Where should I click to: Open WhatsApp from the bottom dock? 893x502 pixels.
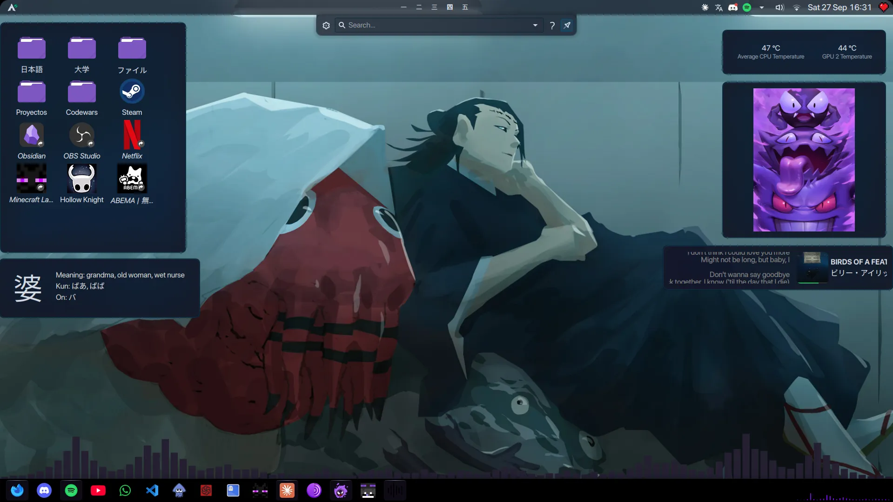click(125, 490)
